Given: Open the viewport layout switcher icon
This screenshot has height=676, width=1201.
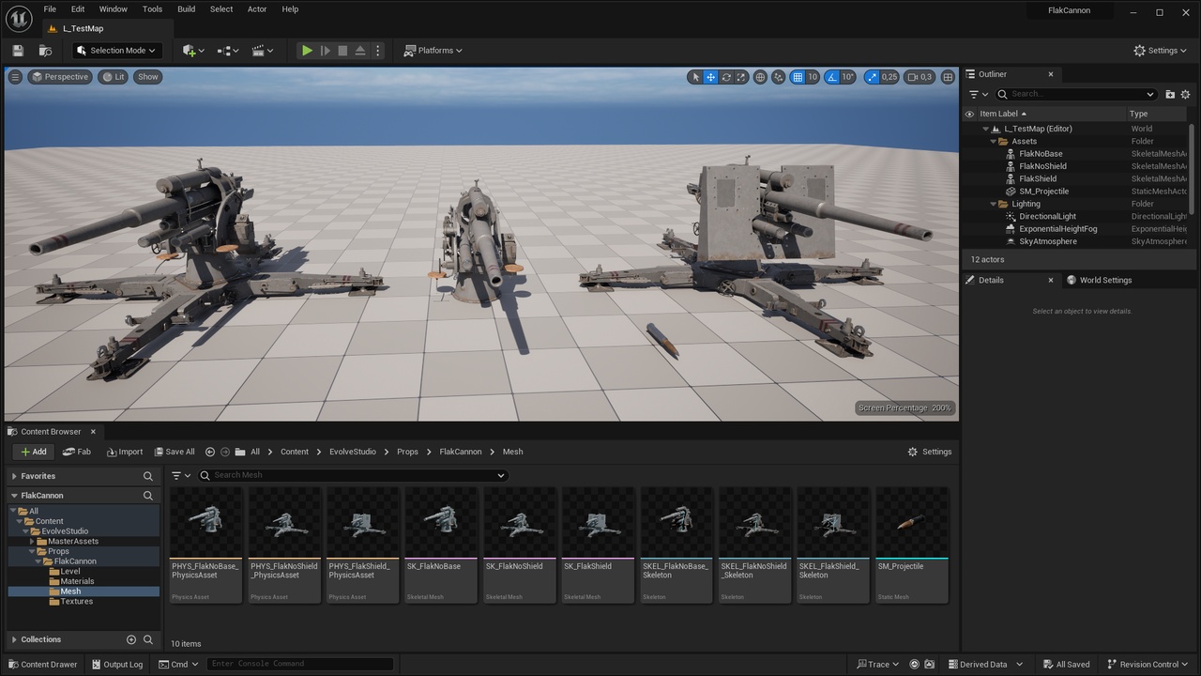Looking at the screenshot, I should click(948, 77).
